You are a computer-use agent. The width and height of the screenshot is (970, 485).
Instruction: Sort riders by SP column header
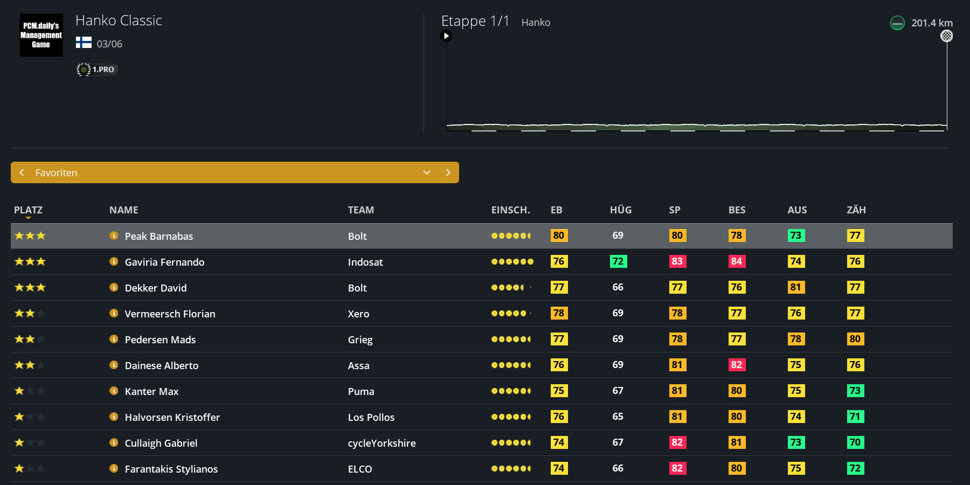(675, 210)
